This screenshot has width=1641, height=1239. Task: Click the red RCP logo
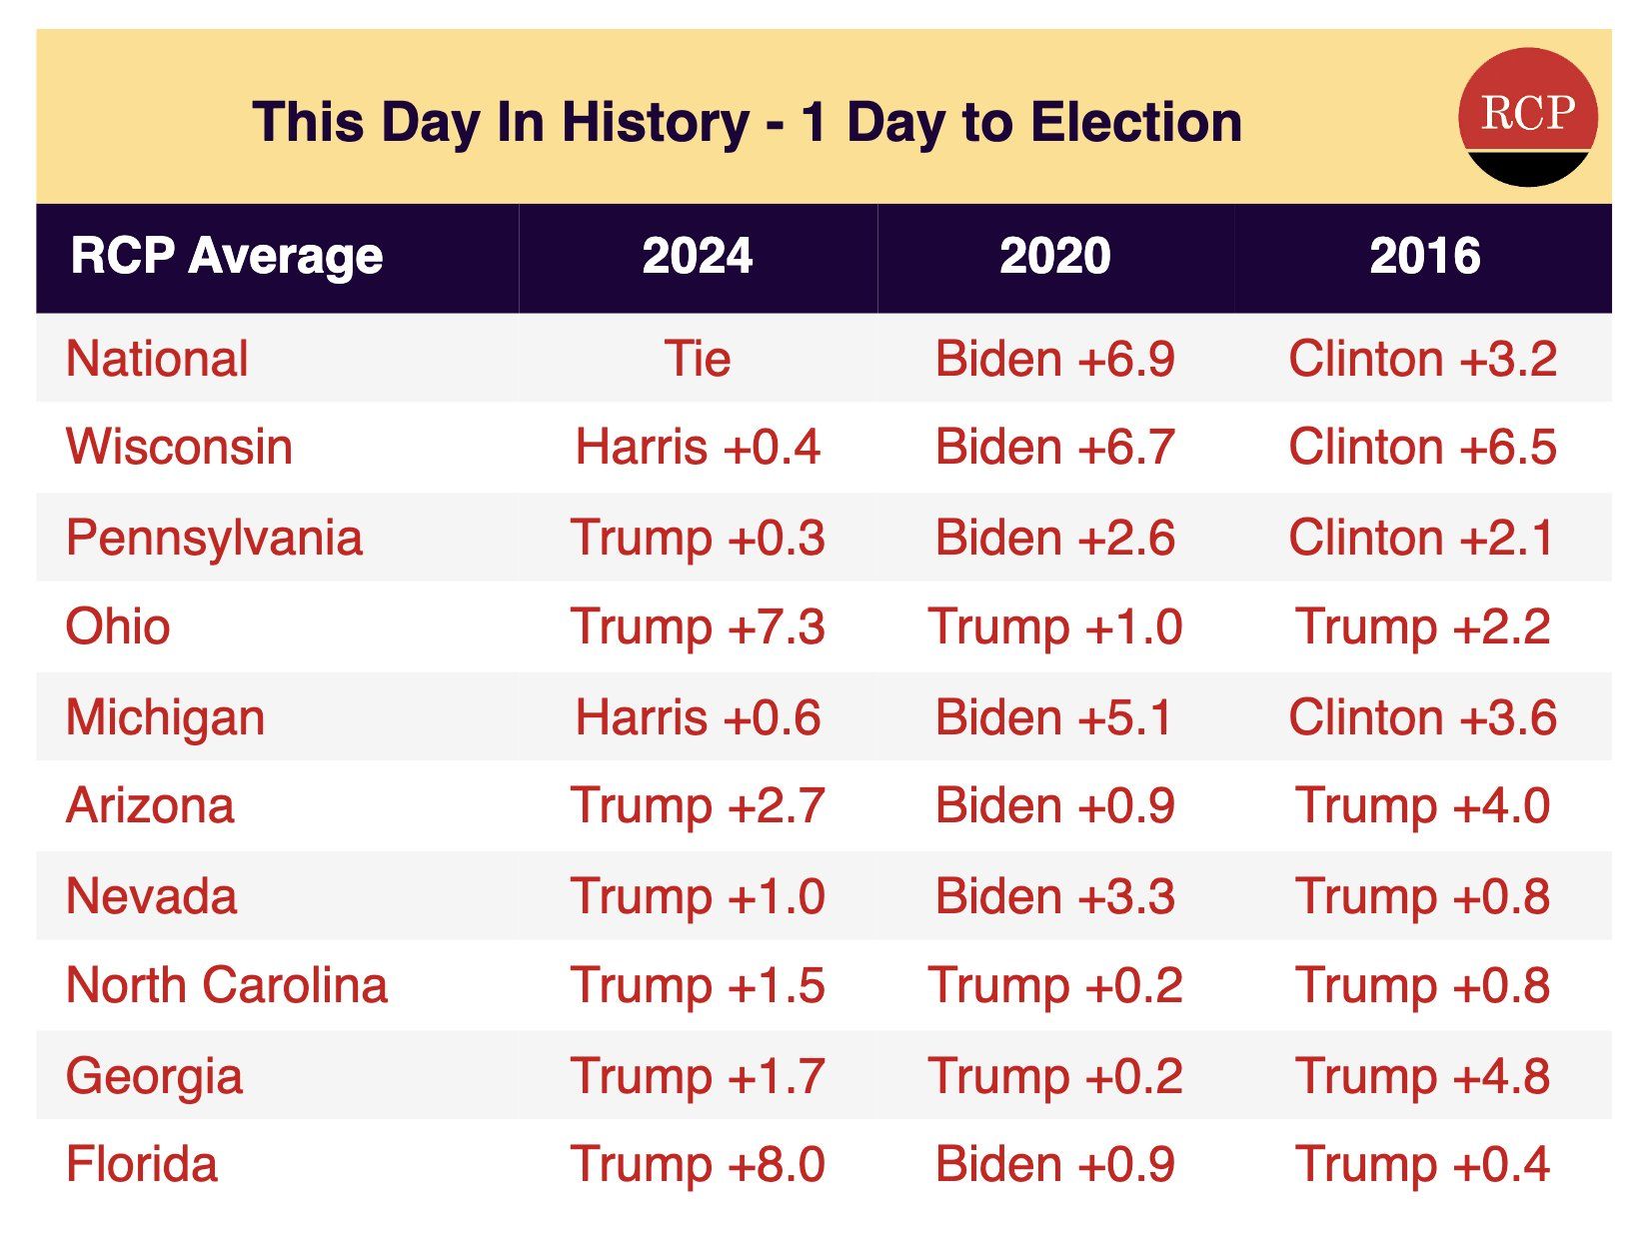(x=1527, y=116)
